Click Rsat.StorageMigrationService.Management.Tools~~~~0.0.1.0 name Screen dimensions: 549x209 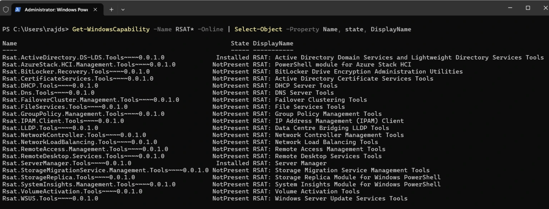pos(105,170)
